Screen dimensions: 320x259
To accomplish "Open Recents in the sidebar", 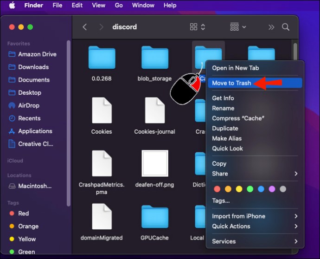I will tap(25, 118).
